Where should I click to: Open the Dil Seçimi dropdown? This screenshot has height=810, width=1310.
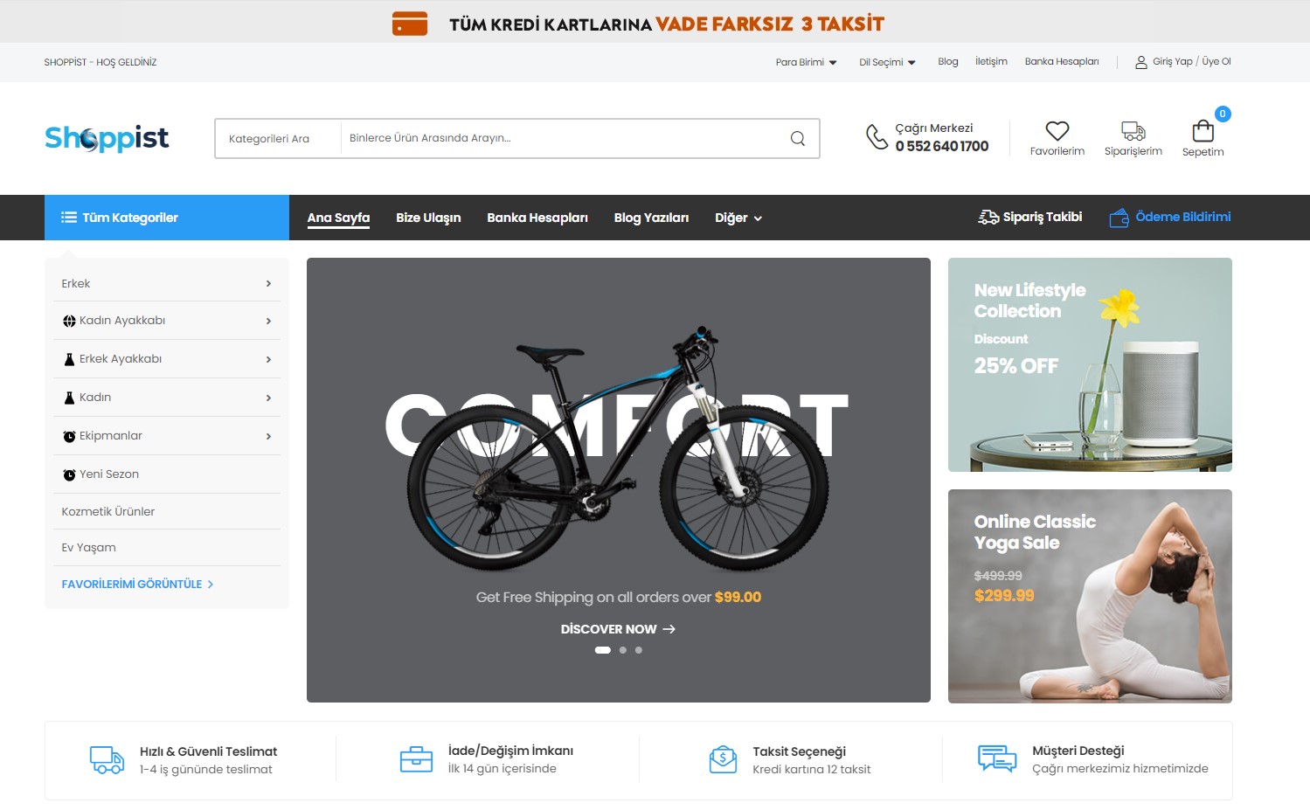pos(887,62)
